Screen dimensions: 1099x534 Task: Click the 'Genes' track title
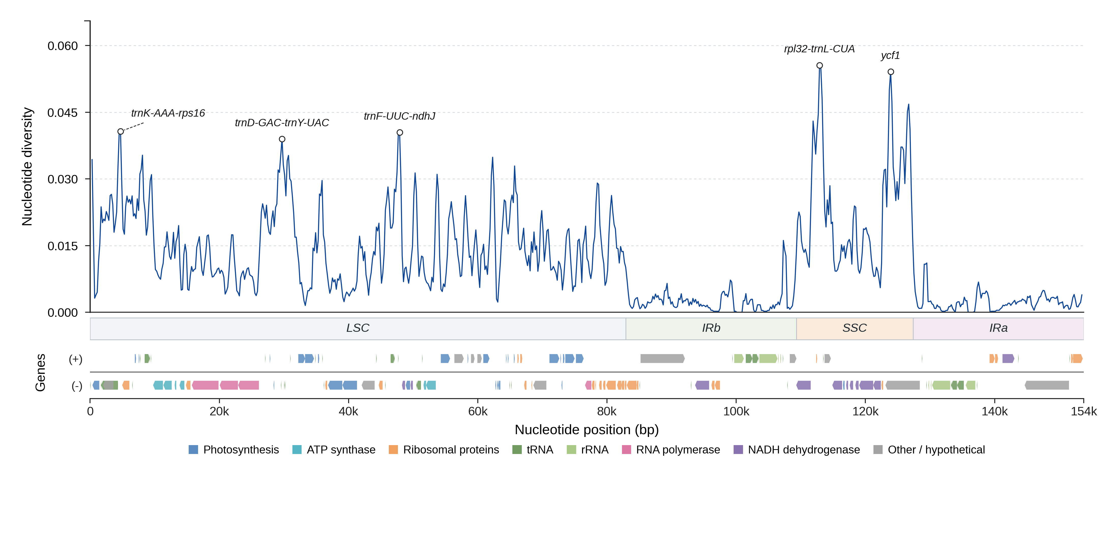40,372
